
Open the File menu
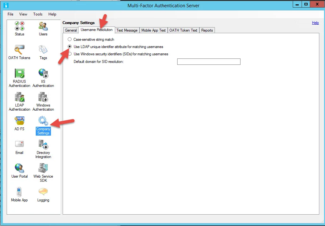[x=10, y=14]
